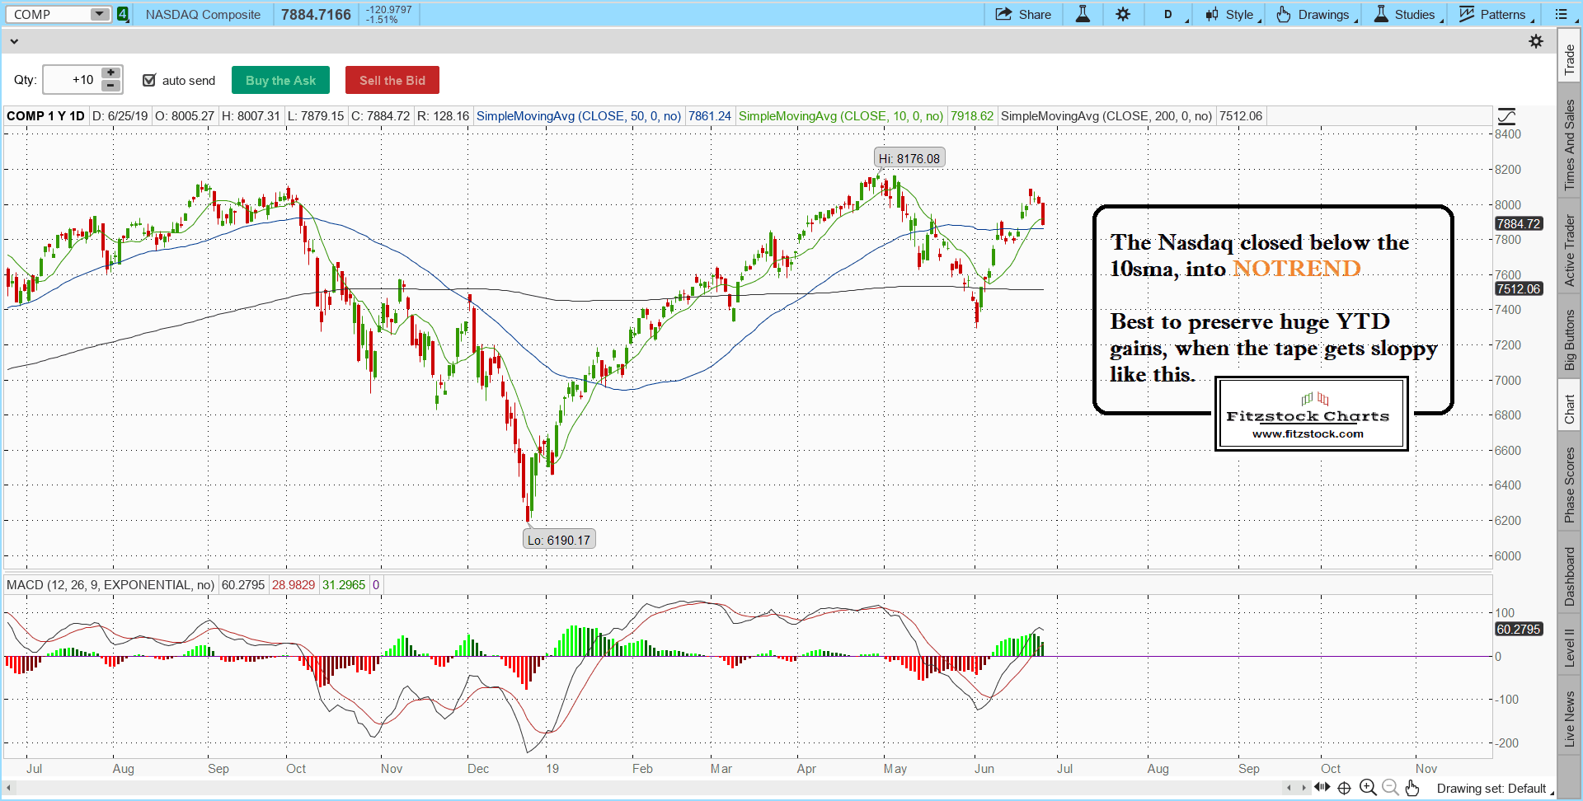
Task: Collapse the trade bar with chevron
Action: pos(14,41)
